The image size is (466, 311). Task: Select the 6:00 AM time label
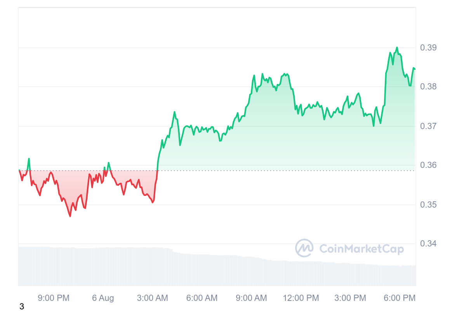coord(202,298)
